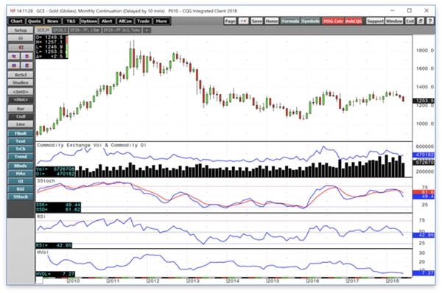Click the SSK 49.44 value readout
This screenshot has height=293, width=442.
point(58,205)
